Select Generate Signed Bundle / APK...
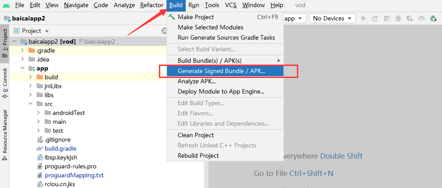 click(x=221, y=71)
